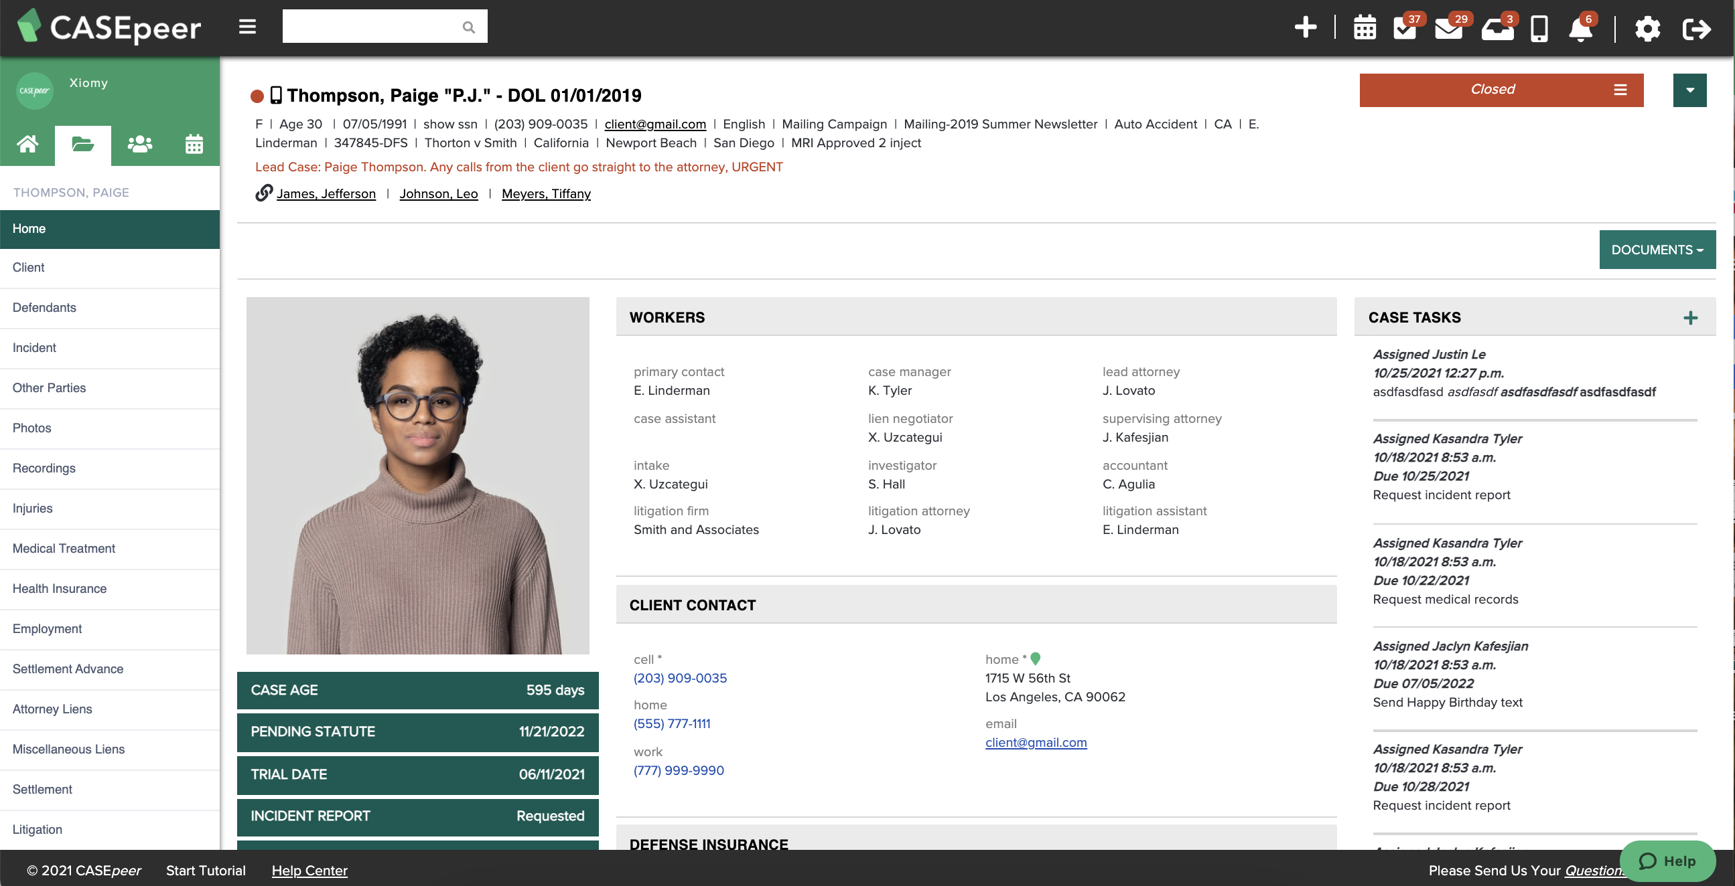Viewport: 1735px width, 886px height.
Task: Open the sidebar calendar icon
Action: tap(194, 144)
